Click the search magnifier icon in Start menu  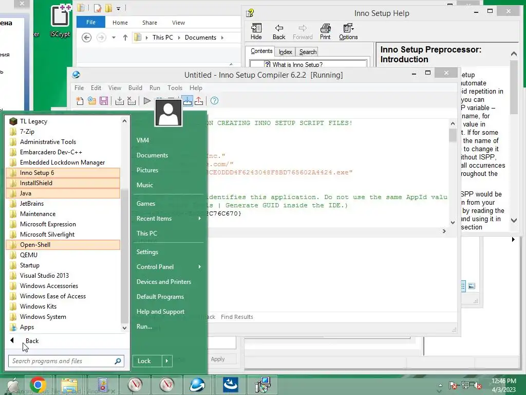118,361
